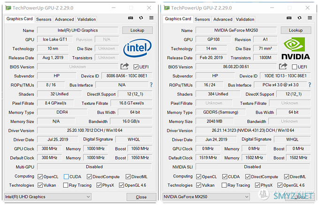Click Driver Version field showing NVIDIA 431.23
The image size is (319, 205).
click(253, 130)
